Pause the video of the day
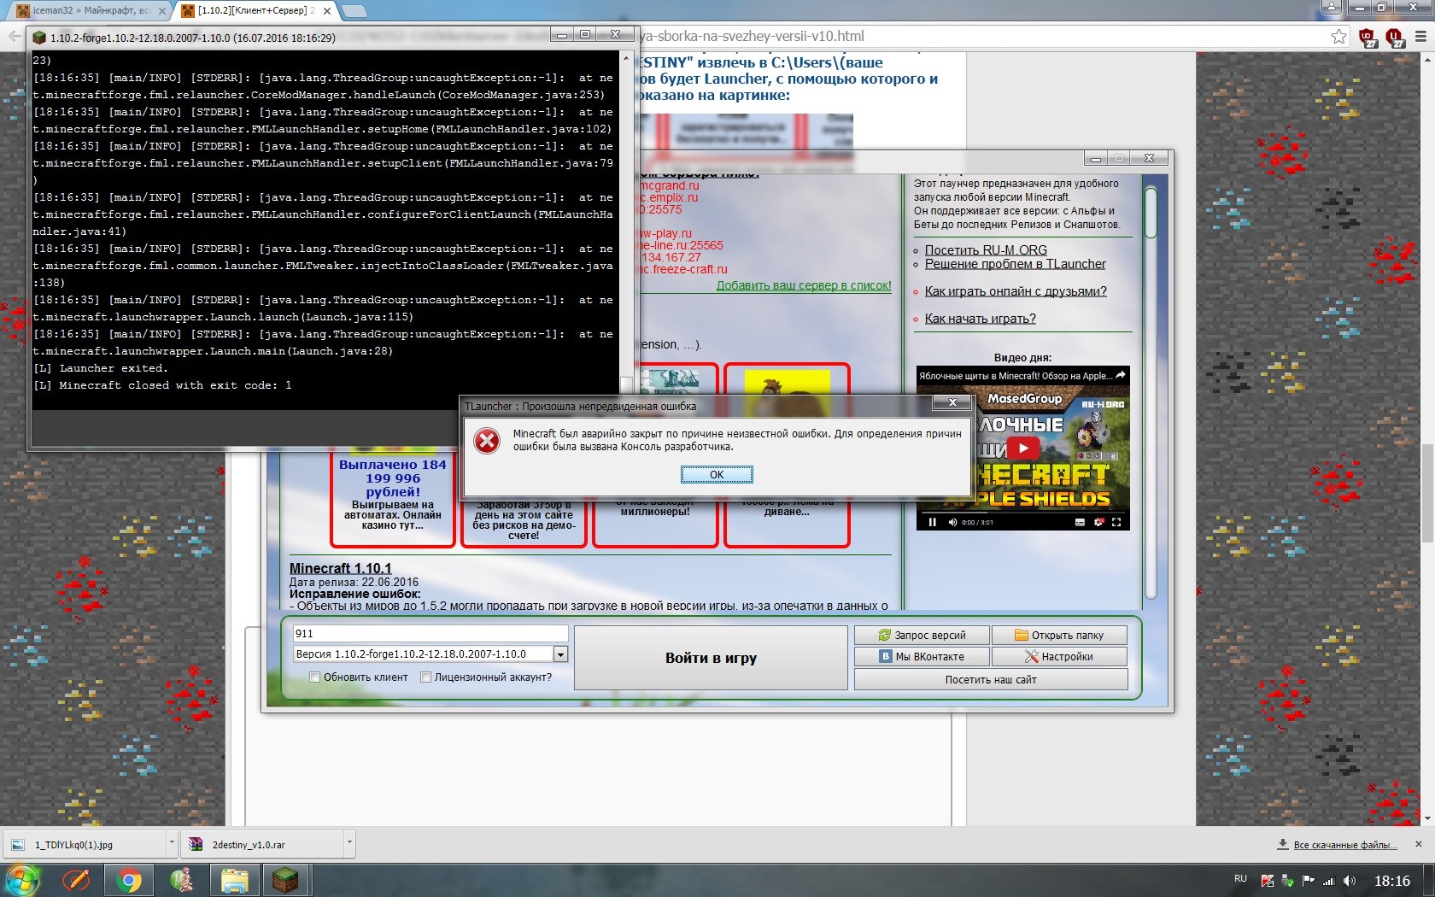This screenshot has height=897, width=1435. (932, 522)
